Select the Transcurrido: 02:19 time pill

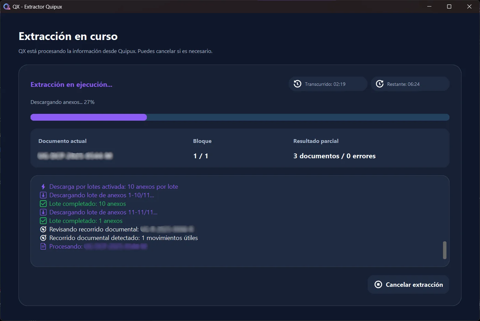328,84
